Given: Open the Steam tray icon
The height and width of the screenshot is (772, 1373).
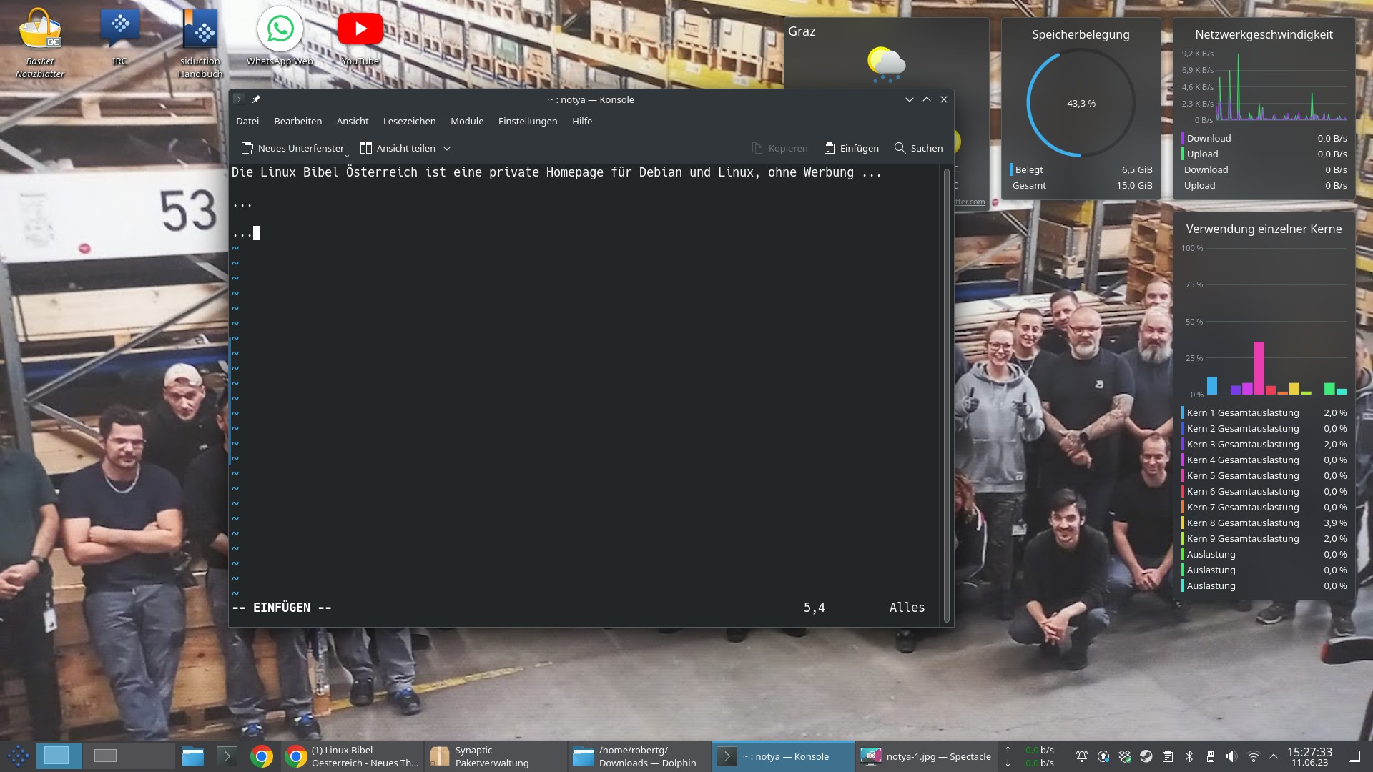Looking at the screenshot, I should coord(1146,756).
